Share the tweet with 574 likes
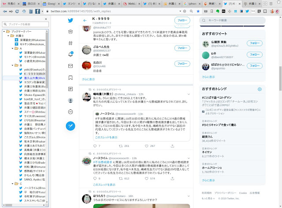The image size is (282, 208). coord(172,179)
